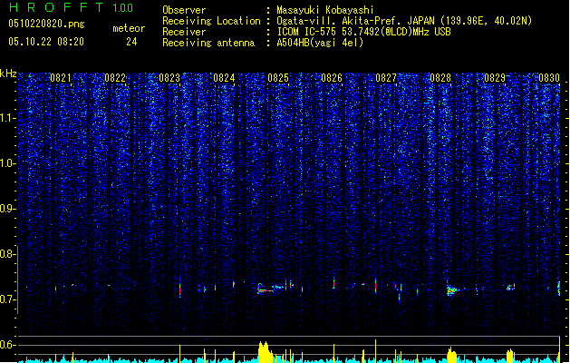The image size is (570, 363).
Task: Click the ICOM IC-575 receiver text
Action: (x=363, y=32)
